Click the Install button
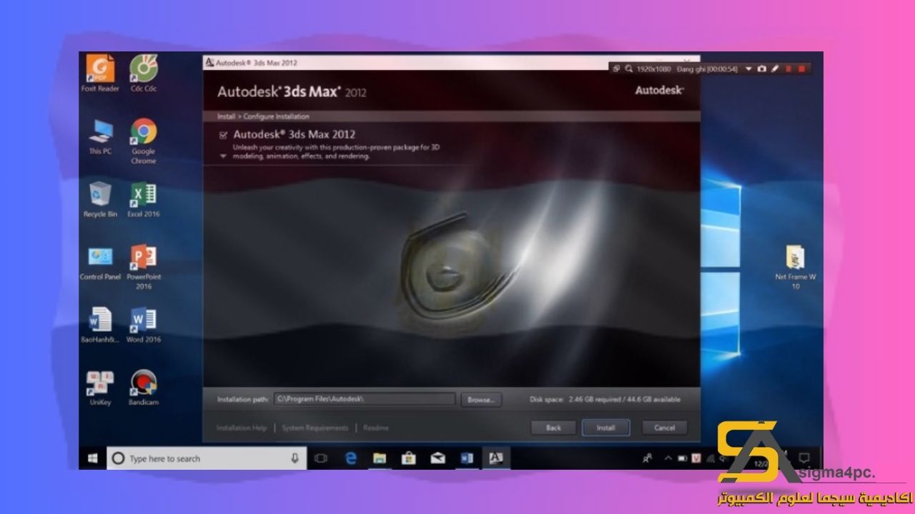915x514 pixels. (605, 428)
